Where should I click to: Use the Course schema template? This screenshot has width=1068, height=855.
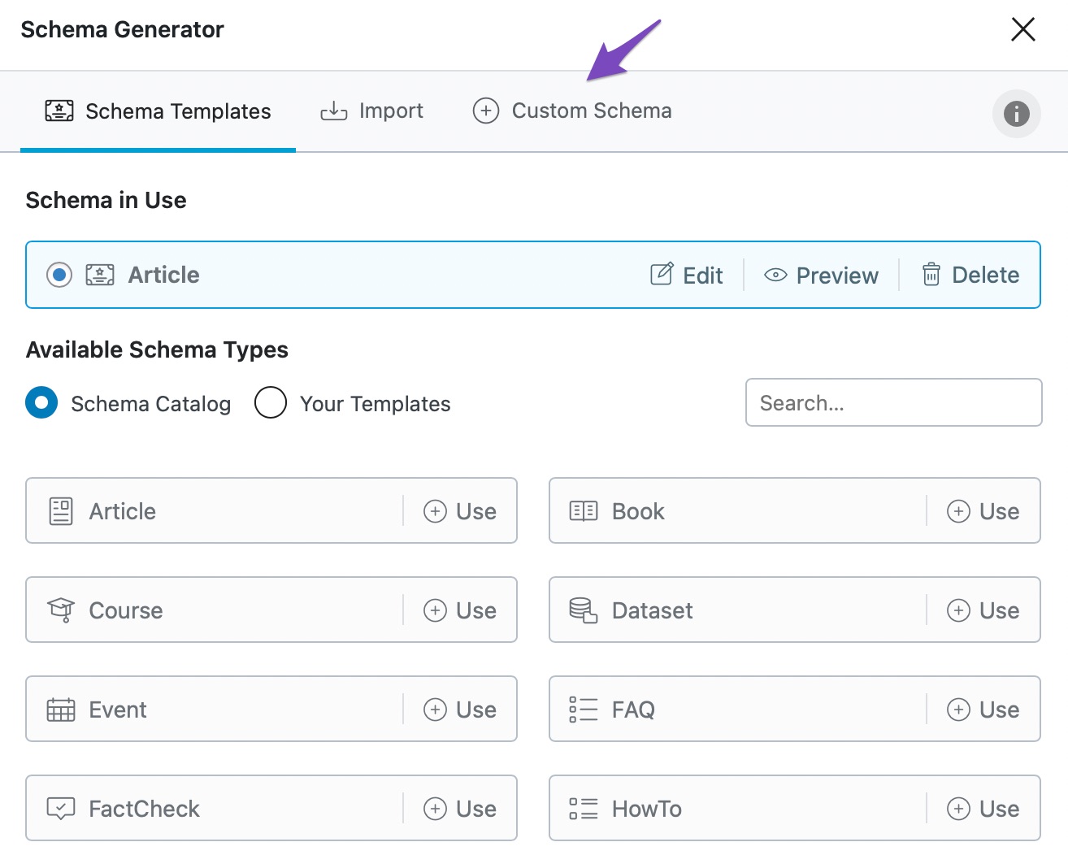coord(460,610)
